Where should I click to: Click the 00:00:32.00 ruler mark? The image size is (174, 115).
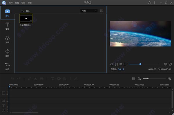pyautogui.click(x=39, y=85)
